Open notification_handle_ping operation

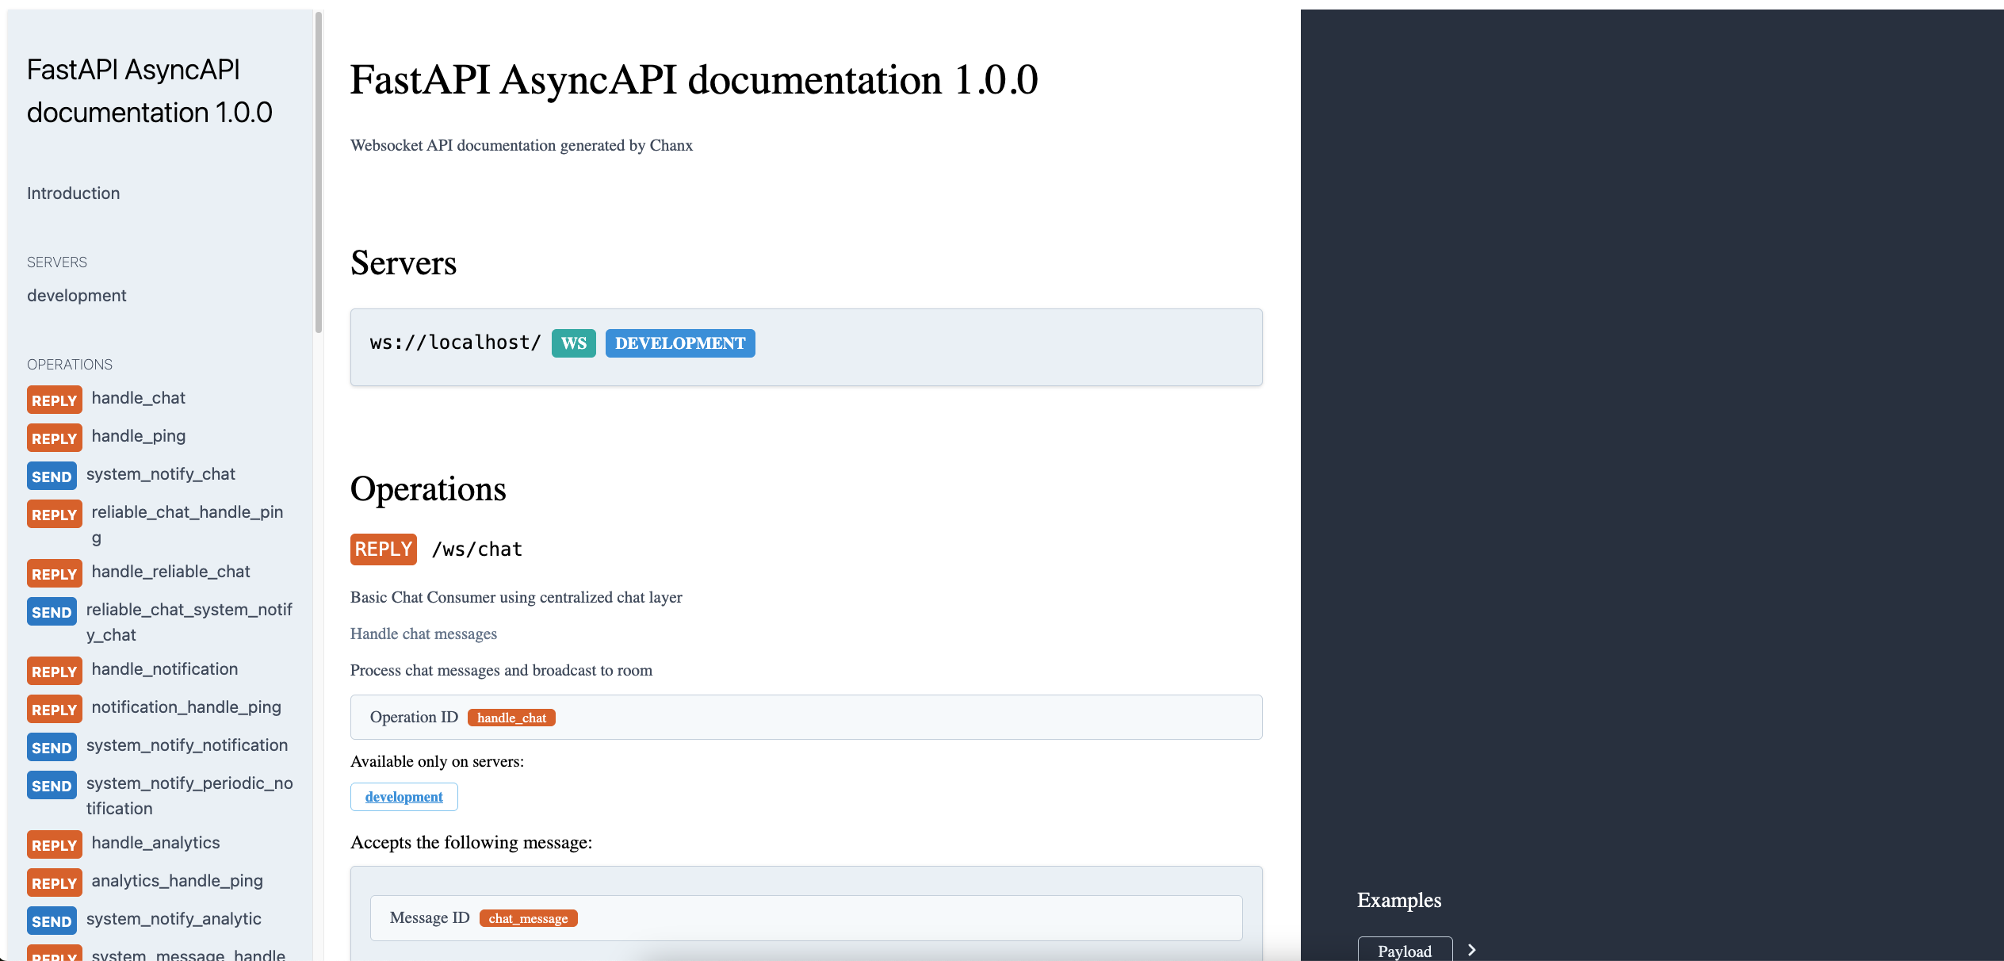coord(185,707)
